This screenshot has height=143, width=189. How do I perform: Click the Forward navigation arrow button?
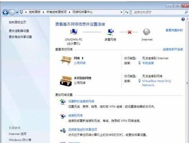coord(12,12)
